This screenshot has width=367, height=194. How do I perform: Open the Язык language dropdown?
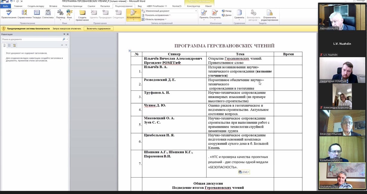[x=69, y=15]
